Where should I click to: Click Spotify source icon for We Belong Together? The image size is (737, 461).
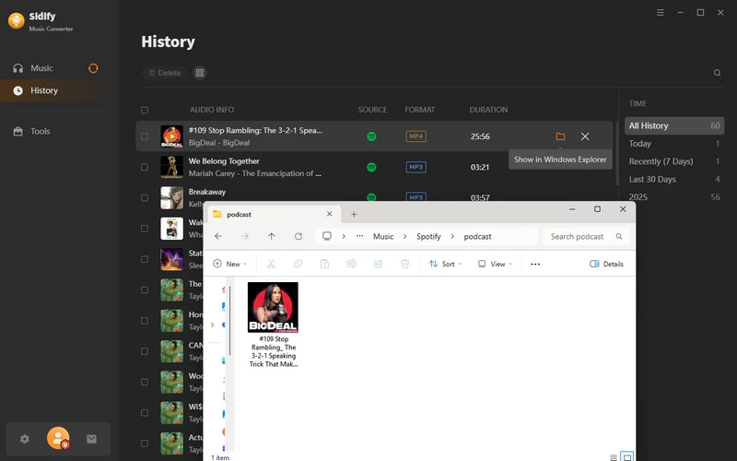click(x=371, y=167)
